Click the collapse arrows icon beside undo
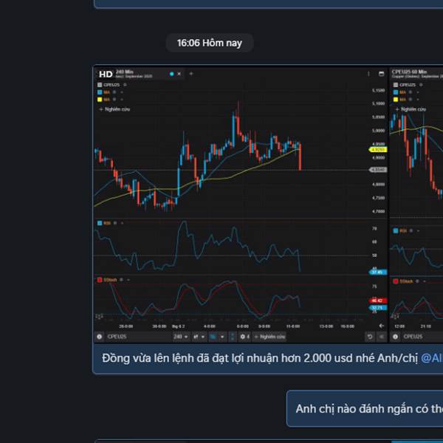 click(x=382, y=337)
